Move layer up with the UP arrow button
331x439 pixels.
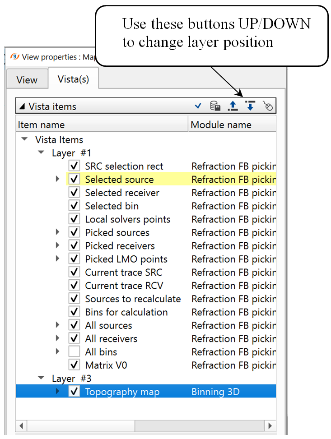click(x=233, y=106)
